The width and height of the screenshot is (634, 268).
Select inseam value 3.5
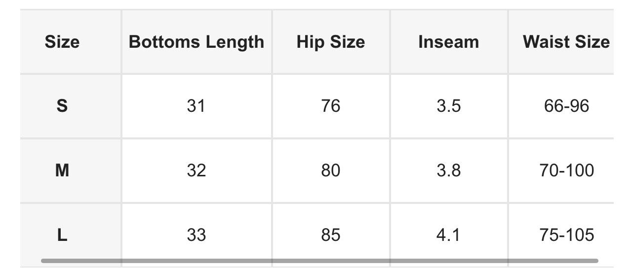coord(448,106)
